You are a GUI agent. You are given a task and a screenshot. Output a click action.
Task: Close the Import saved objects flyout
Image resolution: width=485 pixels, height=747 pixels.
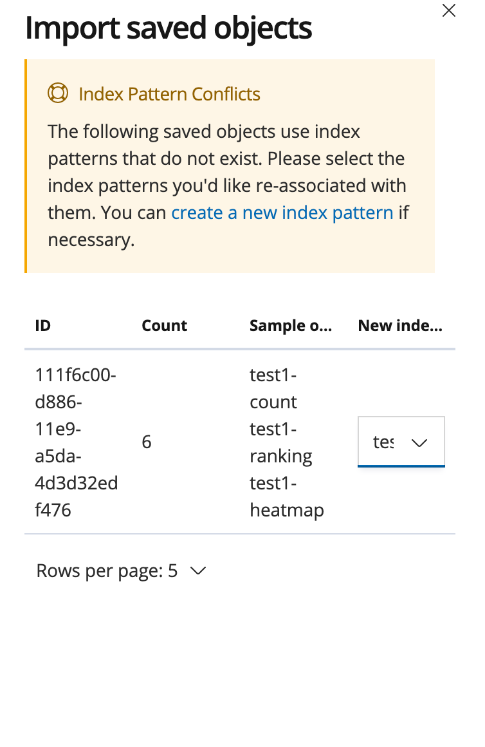point(448,10)
